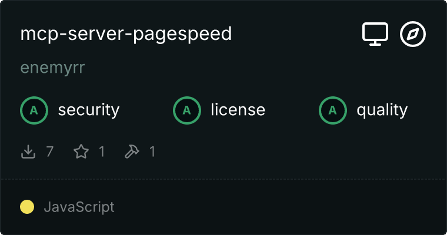447x235 pixels.
Task: Click the star outline icon
Action: (81, 152)
